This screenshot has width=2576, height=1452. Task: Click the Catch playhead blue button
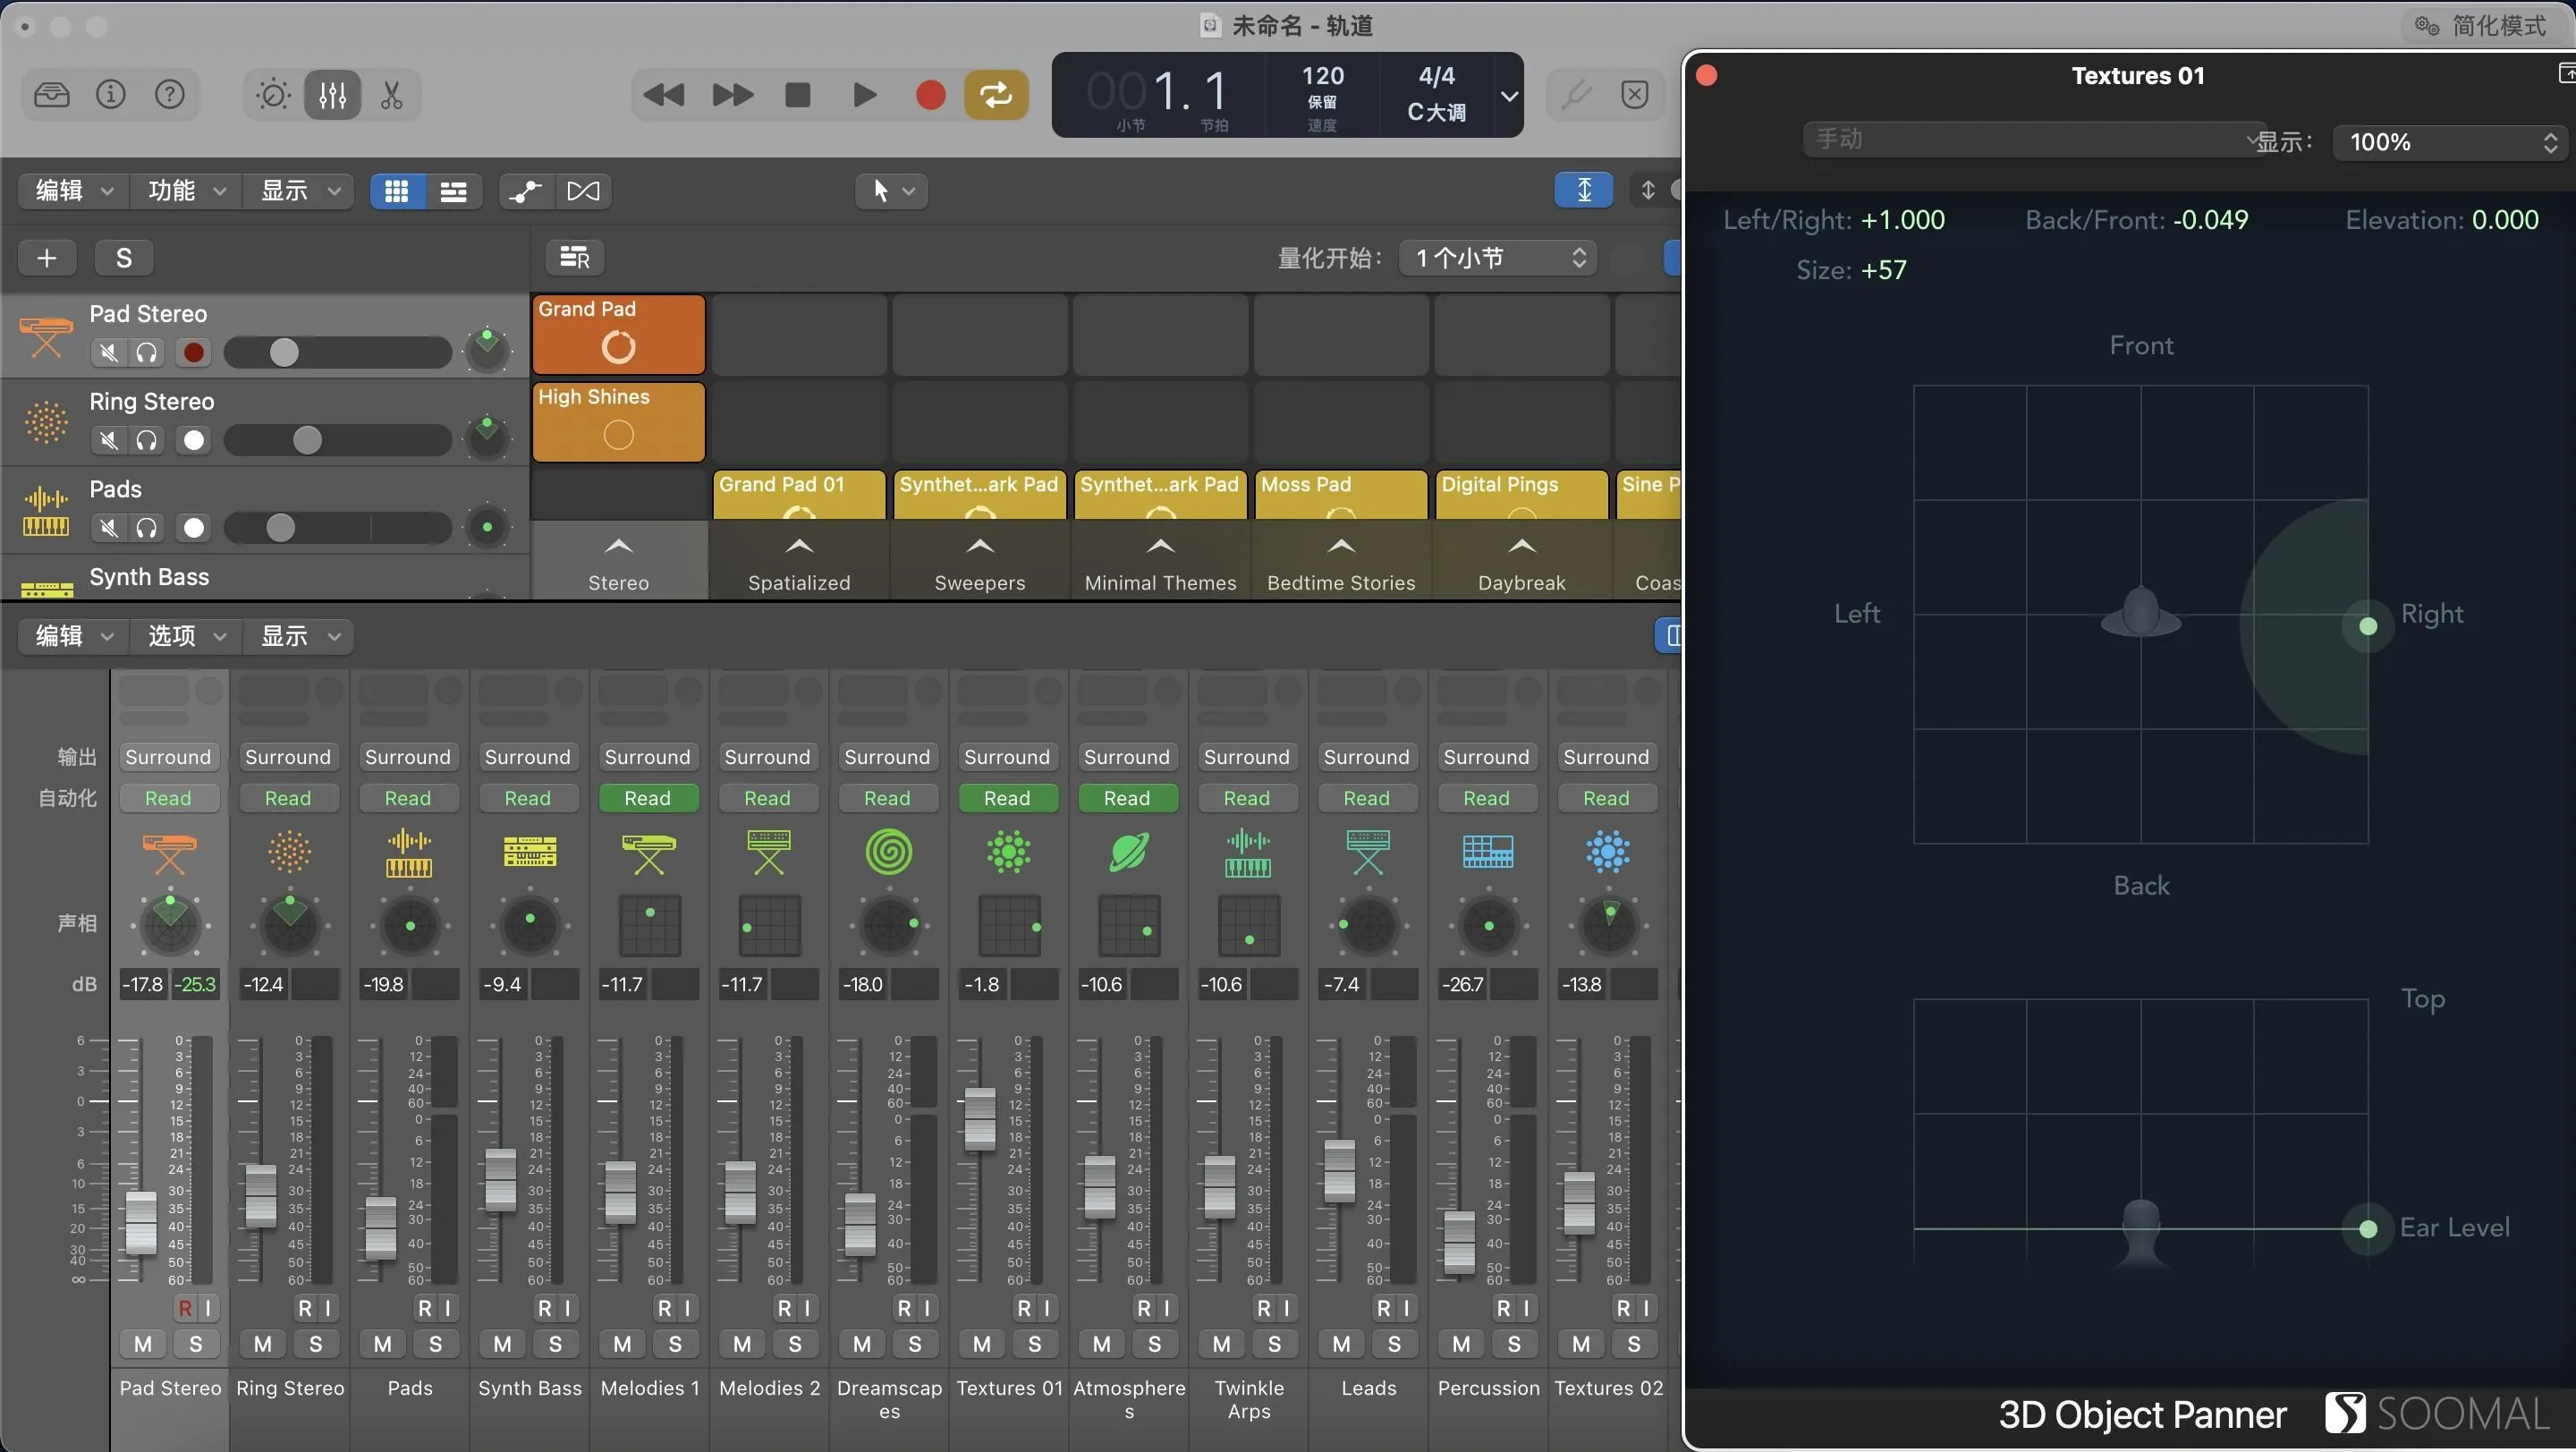(x=1584, y=190)
